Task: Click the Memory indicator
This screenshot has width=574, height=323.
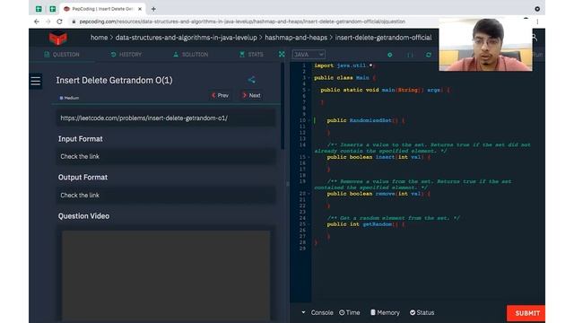Action: pyautogui.click(x=385, y=312)
